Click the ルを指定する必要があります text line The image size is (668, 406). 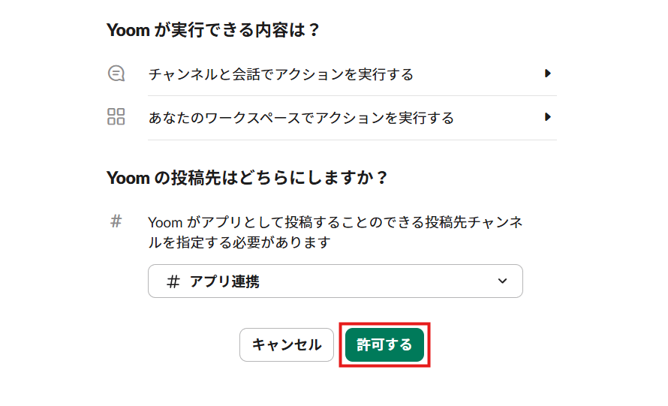coord(239,242)
